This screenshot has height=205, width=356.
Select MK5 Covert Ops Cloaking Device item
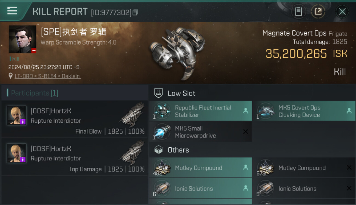pos(304,111)
